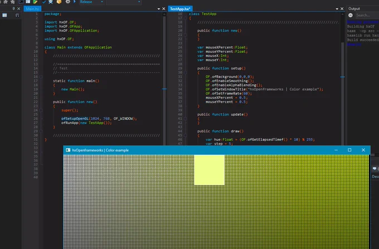
Task: Open the empty target dropdown beside Release
Action: [124, 2]
